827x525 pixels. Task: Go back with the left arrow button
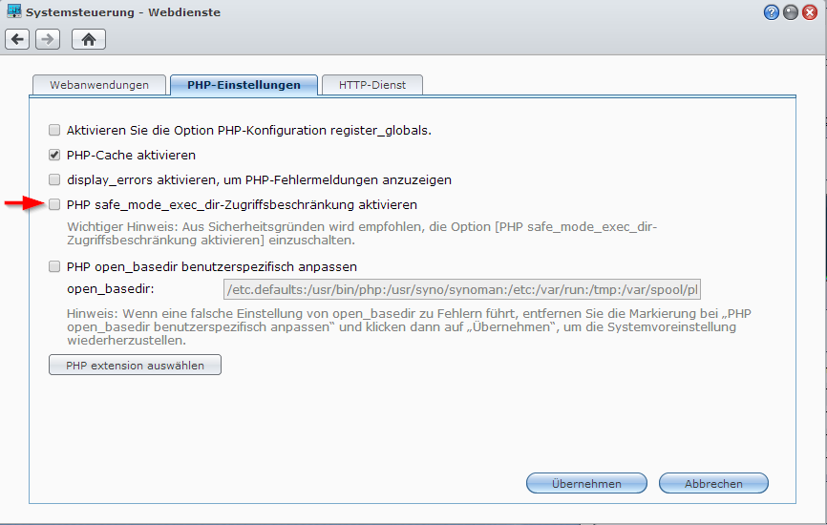(x=17, y=39)
